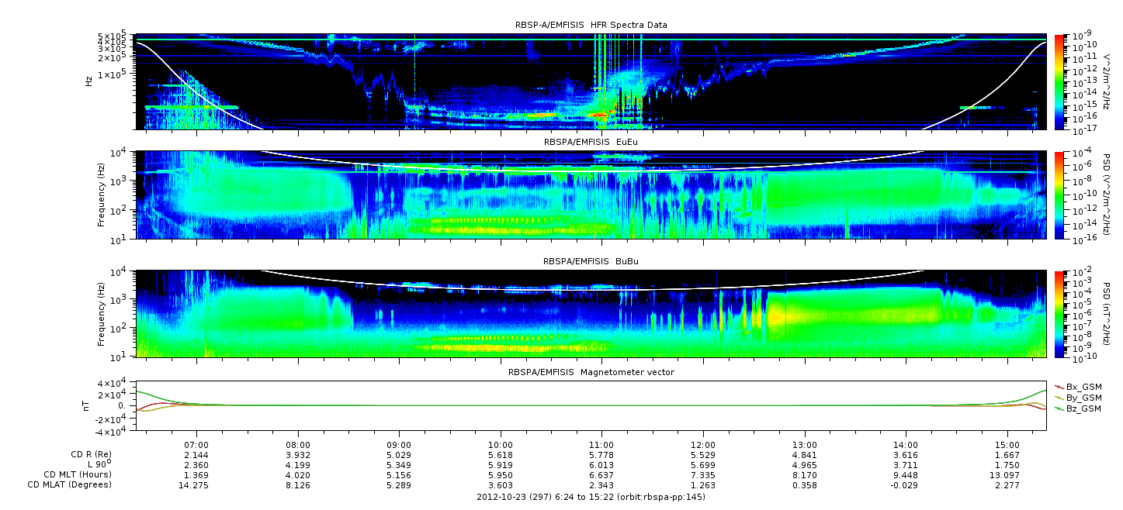Click the RBSP-A/EMFISIS HFR Spectra Data title
This screenshot has height=510, width=1123.
click(x=591, y=25)
